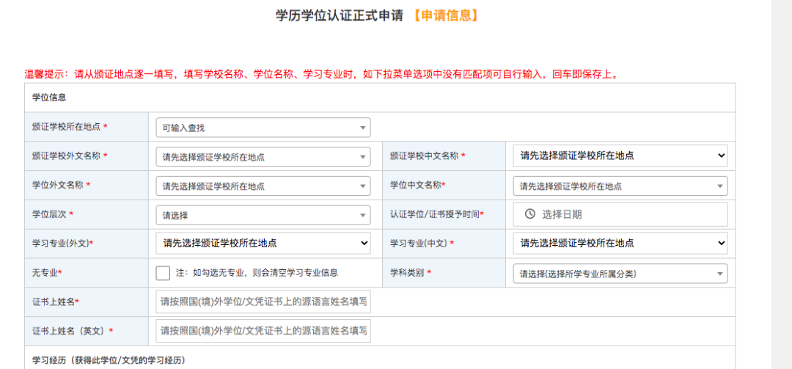Open the 学习专业(外文) select box
The height and width of the screenshot is (369, 792).
click(263, 243)
